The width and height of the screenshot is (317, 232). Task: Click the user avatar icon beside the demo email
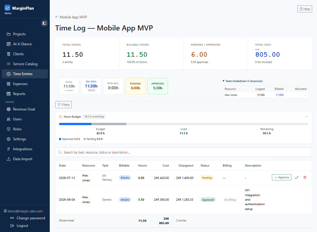pos(5,211)
